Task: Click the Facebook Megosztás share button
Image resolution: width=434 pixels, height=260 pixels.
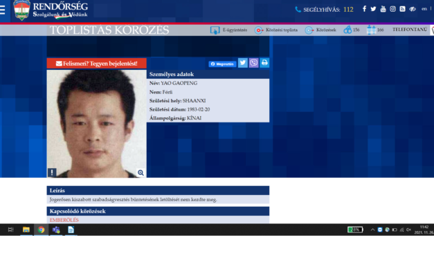Action: pyautogui.click(x=222, y=64)
